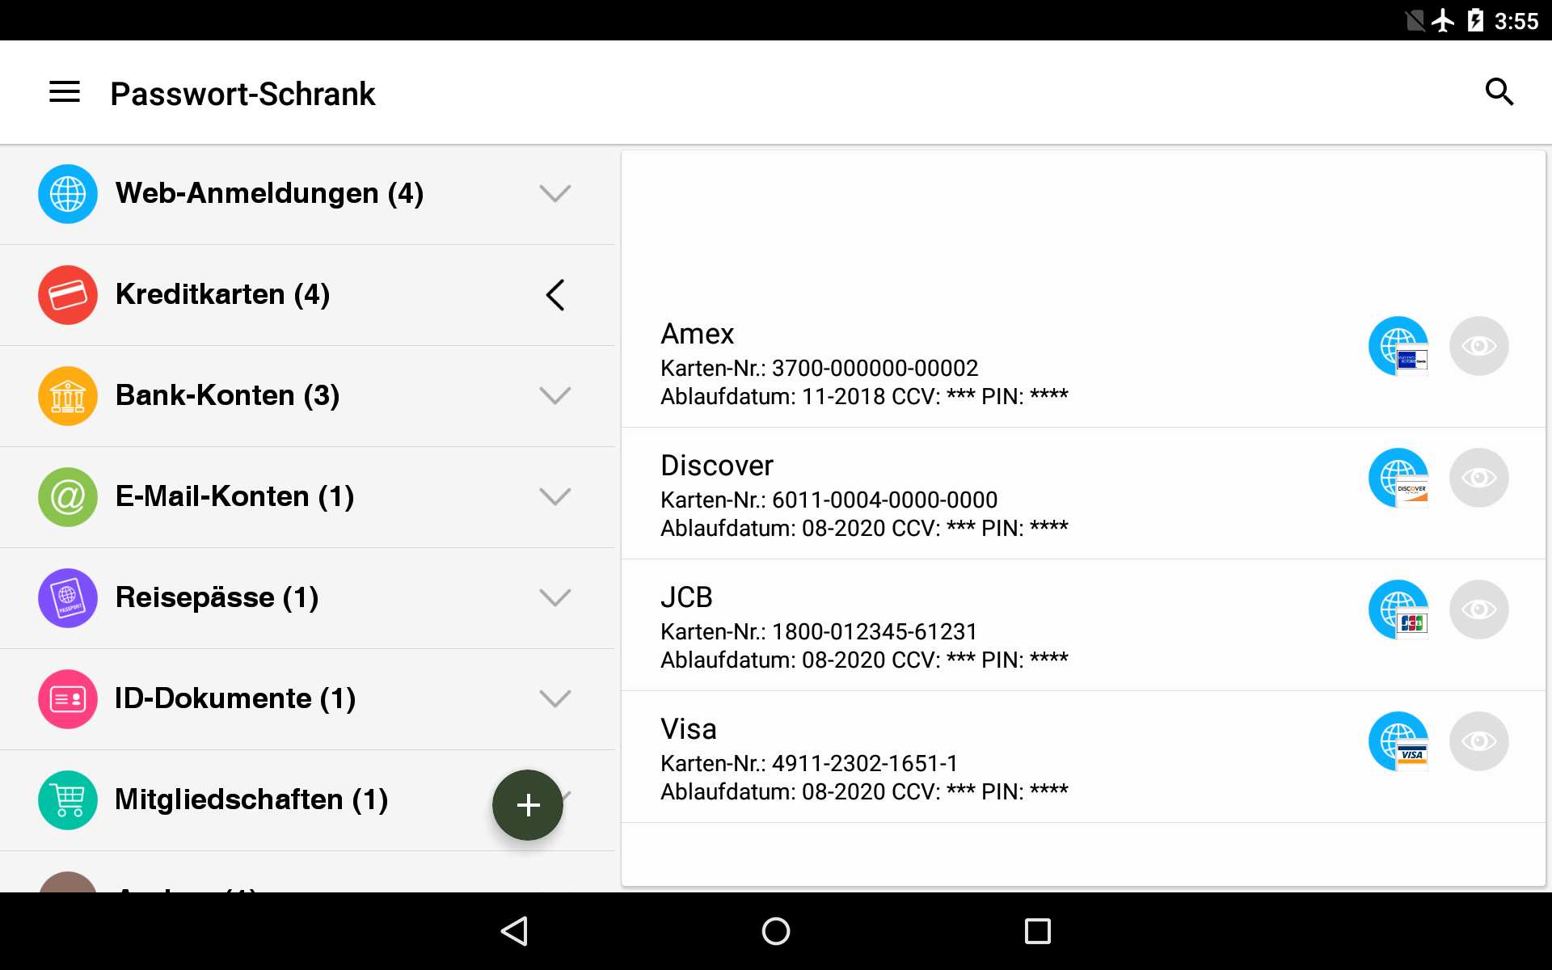Open the Discover card web icon

tap(1398, 478)
